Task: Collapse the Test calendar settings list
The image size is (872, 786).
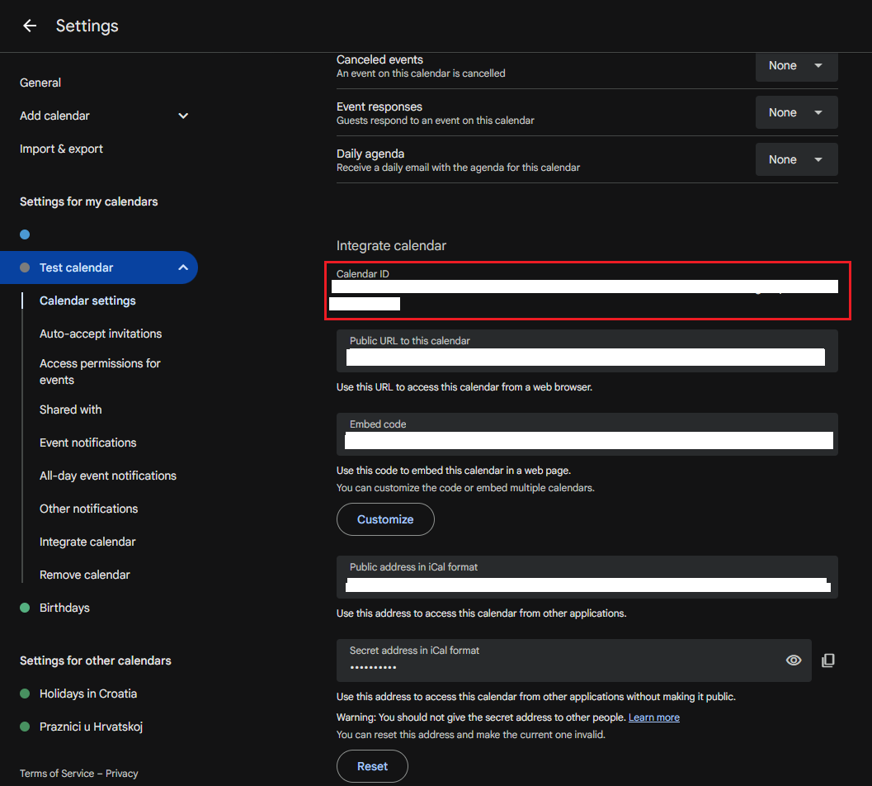Action: [x=182, y=268]
